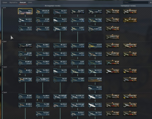Select the Ta 152H-1 fighter

[x=43, y=113]
